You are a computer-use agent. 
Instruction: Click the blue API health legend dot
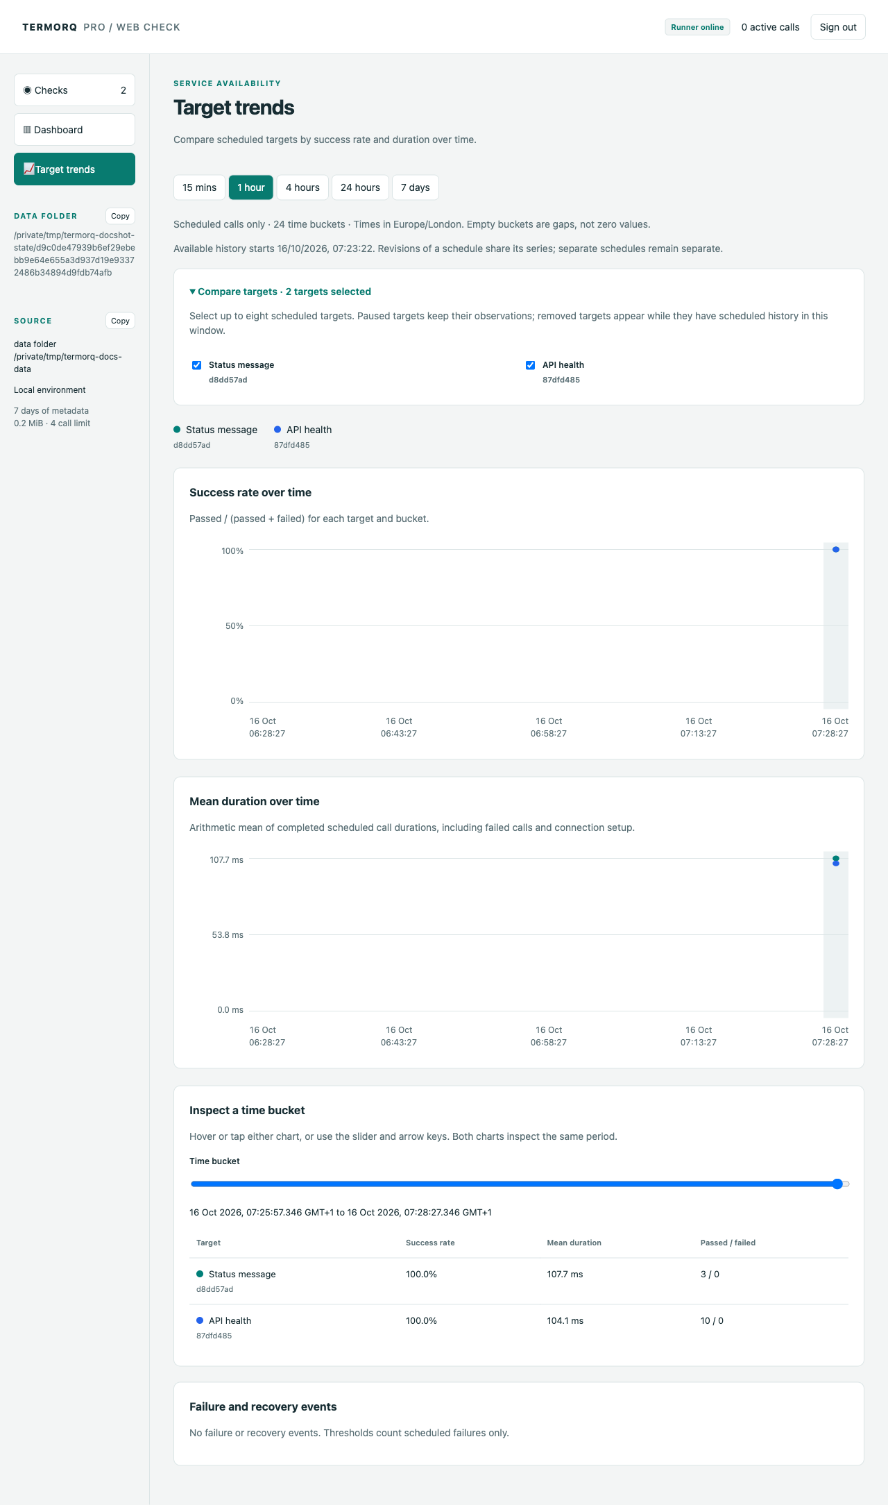(277, 430)
